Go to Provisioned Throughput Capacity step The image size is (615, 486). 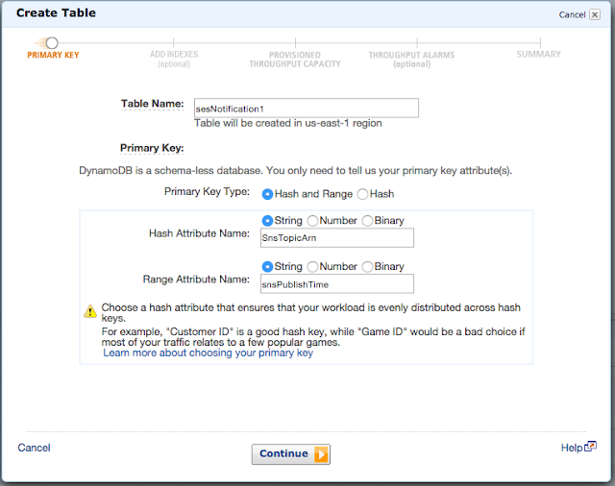click(295, 60)
